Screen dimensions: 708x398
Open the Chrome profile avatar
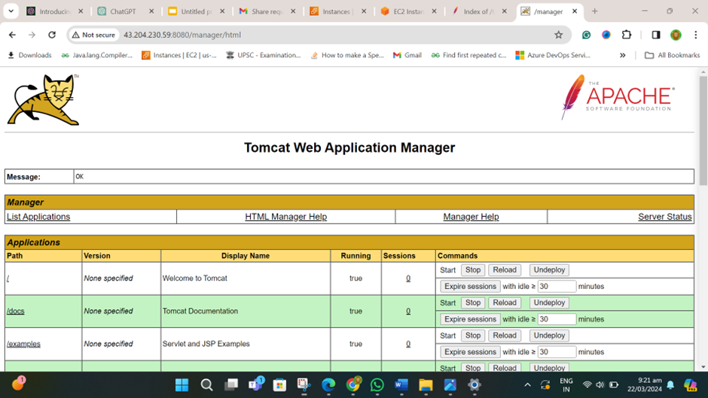tap(676, 35)
